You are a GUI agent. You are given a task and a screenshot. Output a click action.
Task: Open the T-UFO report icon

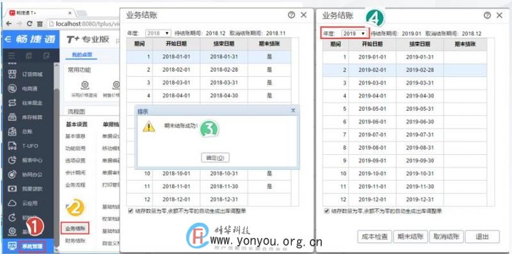pos(12,146)
